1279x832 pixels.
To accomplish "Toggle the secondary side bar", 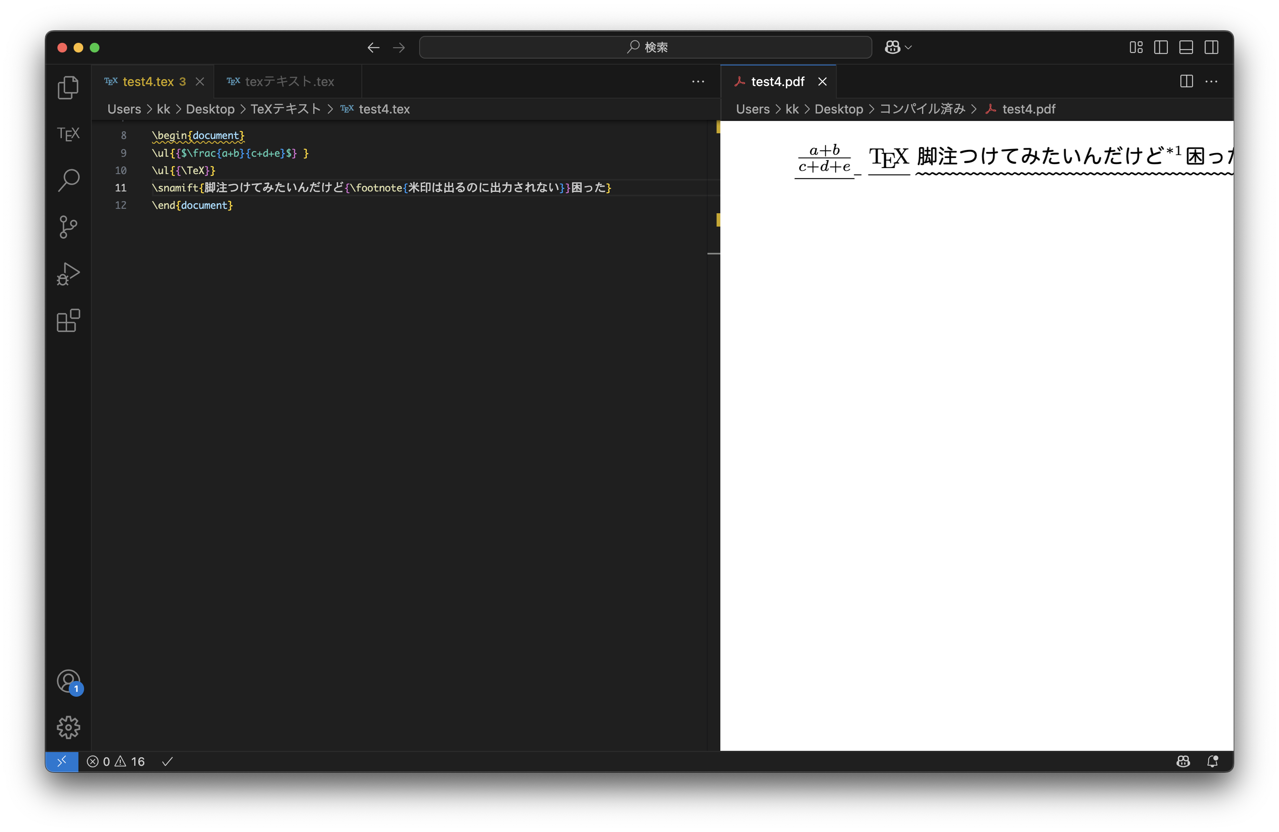I will (1211, 47).
